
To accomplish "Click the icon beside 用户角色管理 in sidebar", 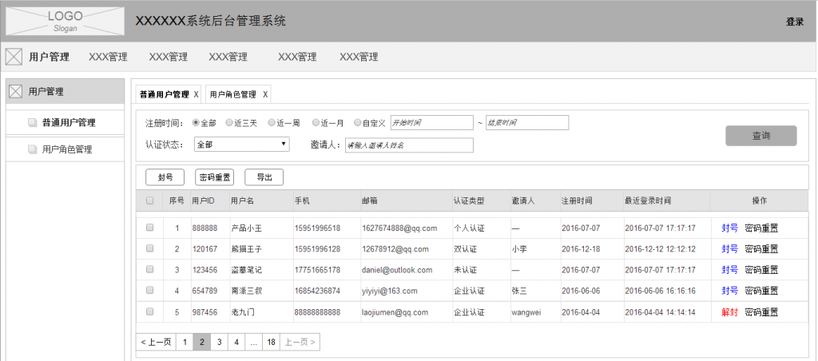I will tap(32, 149).
